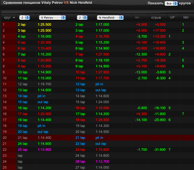This screenshot has width=194, height=170.
Task: Click Heidfeld's '1:28.500' lap time
Action: pyautogui.click(x=102, y=120)
